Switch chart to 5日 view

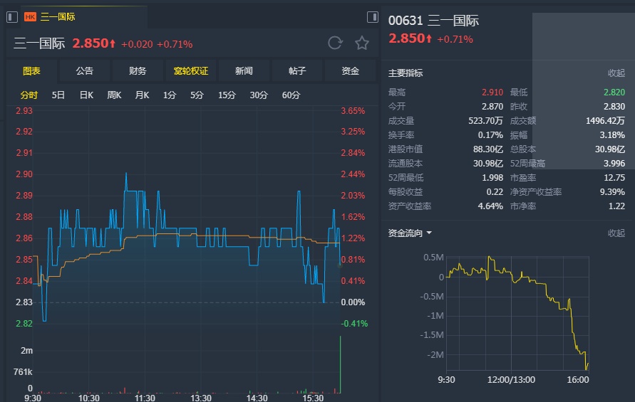58,95
